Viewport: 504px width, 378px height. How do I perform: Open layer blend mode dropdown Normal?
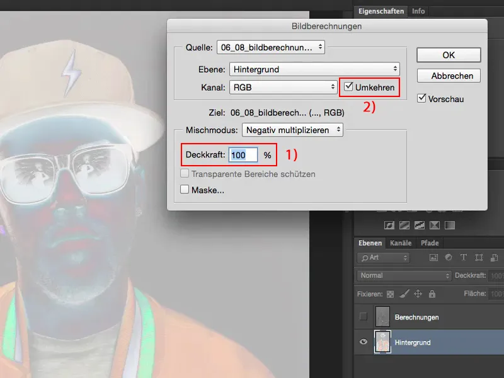tap(404, 275)
